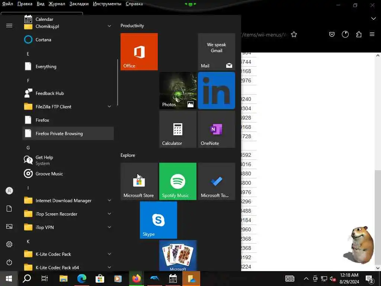Open the Закладки menu

(x=79, y=4)
